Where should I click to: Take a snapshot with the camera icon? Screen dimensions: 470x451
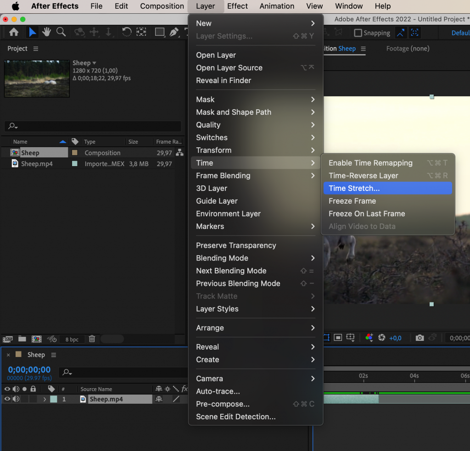[x=419, y=338]
